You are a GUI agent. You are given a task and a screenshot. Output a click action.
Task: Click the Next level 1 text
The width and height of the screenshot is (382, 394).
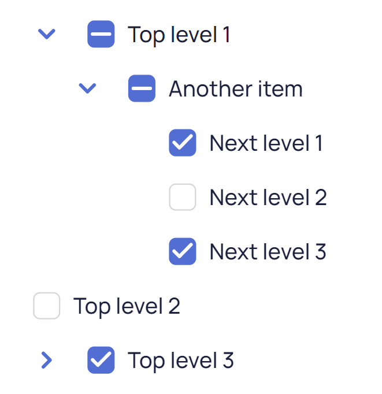click(x=266, y=143)
